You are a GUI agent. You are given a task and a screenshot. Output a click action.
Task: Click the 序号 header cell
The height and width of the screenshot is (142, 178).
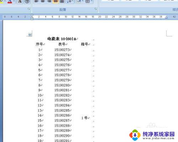39,44
